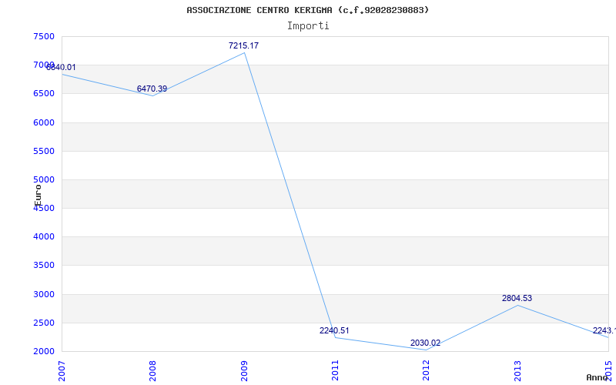The image size is (616, 385).
Task: Select the 3000 y-axis value
Action: pyautogui.click(x=44, y=294)
